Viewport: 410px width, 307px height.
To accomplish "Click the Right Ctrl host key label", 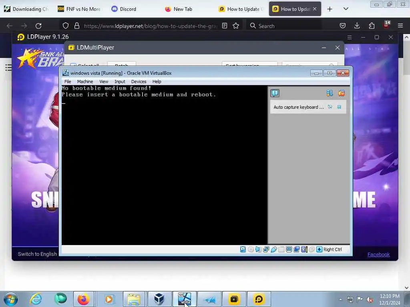I will click(x=332, y=249).
